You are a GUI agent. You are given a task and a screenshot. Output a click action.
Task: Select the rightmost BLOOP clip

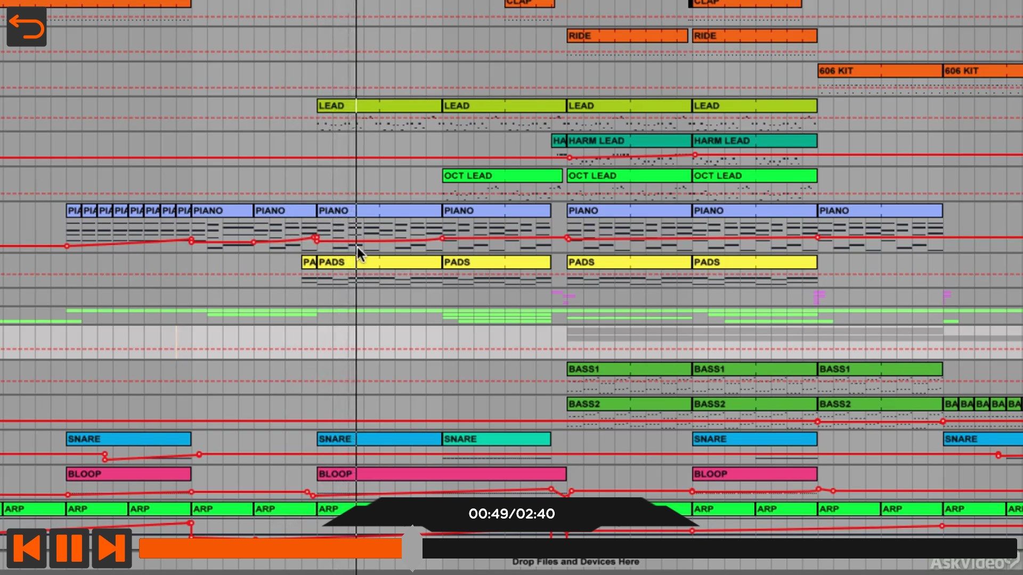tap(754, 474)
